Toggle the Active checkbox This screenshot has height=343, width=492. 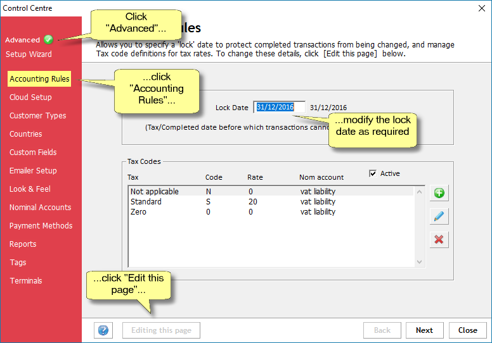[373, 173]
